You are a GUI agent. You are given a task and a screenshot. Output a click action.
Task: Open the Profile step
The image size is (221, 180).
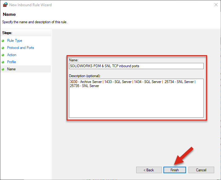(x=11, y=62)
